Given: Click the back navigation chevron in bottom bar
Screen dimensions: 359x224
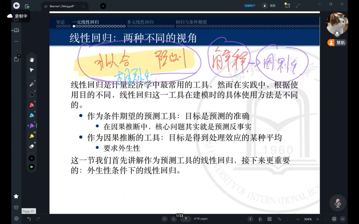Looking at the screenshot, I should [250, 219].
